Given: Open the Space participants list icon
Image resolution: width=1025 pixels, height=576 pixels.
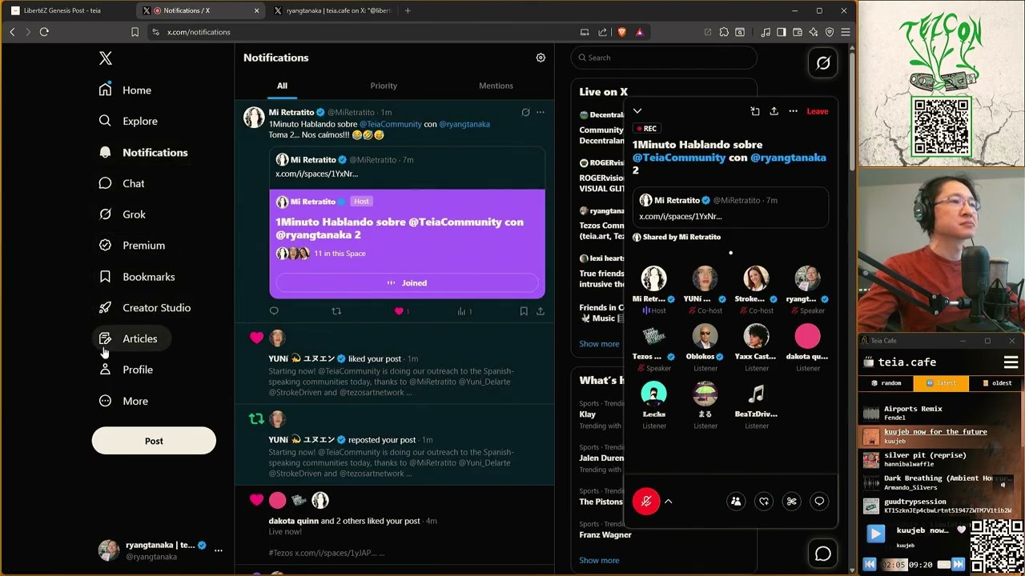Looking at the screenshot, I should tap(736, 502).
